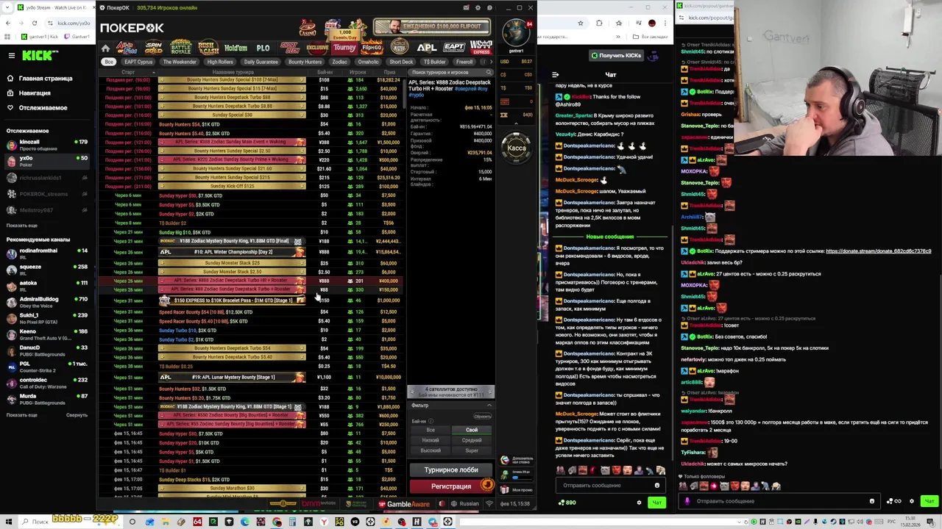Open the Касса cashier button
Image resolution: width=942 pixels, height=529 pixels.
coord(517,148)
